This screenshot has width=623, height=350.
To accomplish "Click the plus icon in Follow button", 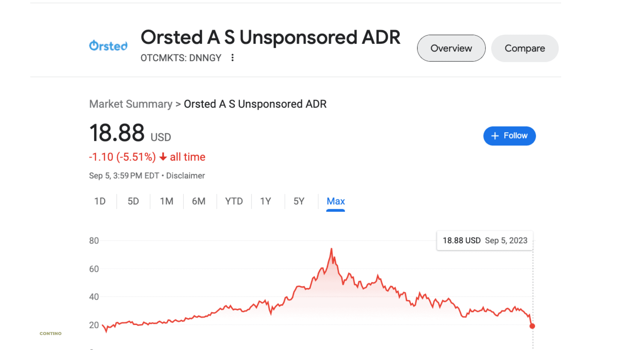I will [x=495, y=136].
